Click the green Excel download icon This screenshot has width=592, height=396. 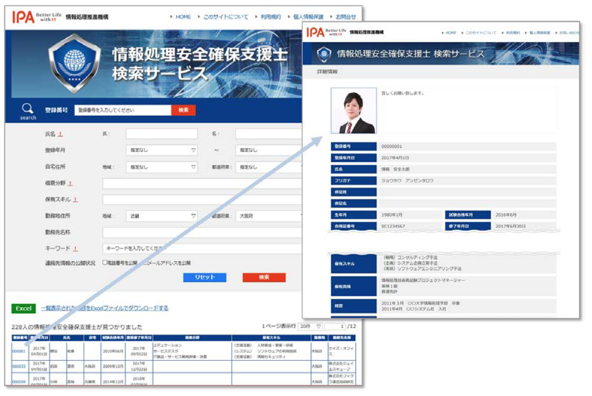pos(23,308)
